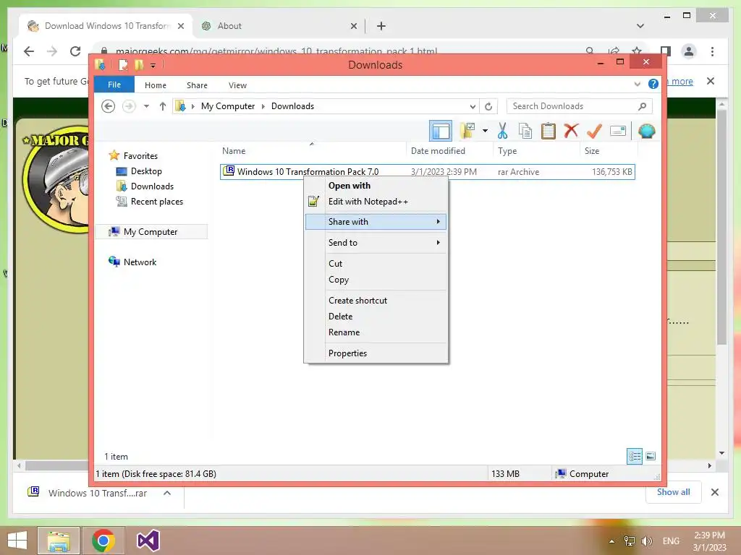This screenshot has width=741, height=555.
Task: Expand Share with submenu
Action: (x=376, y=222)
